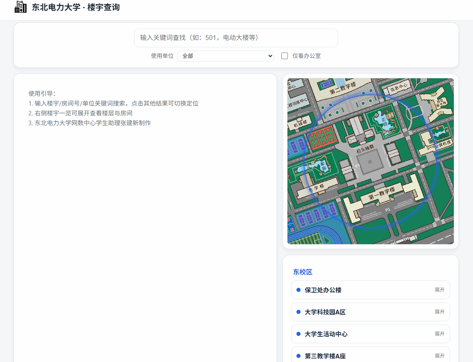Click the 东校区 section heading
This screenshot has width=473, height=362.
point(303,272)
